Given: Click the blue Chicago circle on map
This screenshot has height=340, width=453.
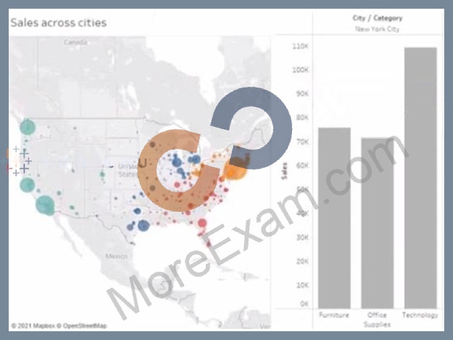Looking at the screenshot, I should pos(176,162).
